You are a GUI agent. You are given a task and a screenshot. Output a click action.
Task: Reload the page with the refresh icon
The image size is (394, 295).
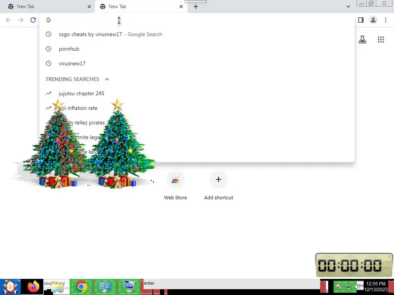pyautogui.click(x=33, y=20)
